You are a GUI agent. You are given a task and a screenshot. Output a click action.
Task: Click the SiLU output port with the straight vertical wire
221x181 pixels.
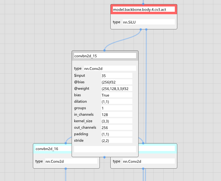[x=146, y=29]
